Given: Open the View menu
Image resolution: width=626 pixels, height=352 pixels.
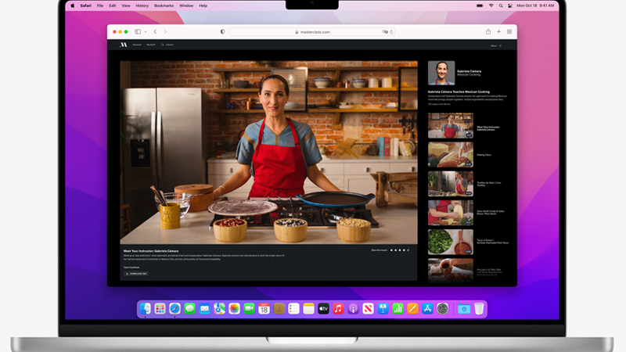Looking at the screenshot, I should pyautogui.click(x=126, y=5).
